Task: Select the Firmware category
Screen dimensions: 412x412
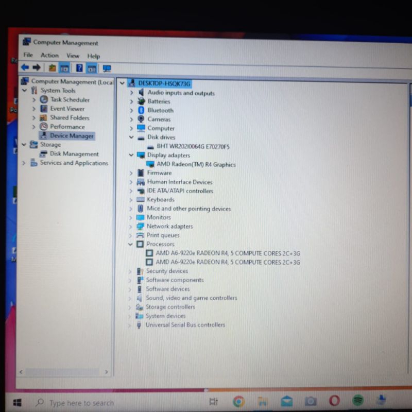Action: [x=159, y=173]
